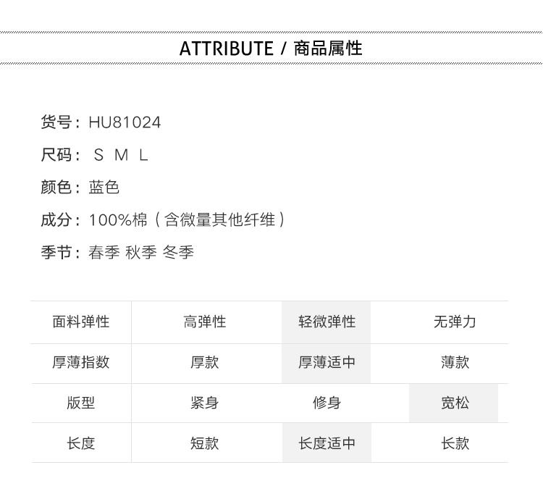543x494 pixels.
Task: Choose the 紧身 fit cell
Action: pos(205,403)
